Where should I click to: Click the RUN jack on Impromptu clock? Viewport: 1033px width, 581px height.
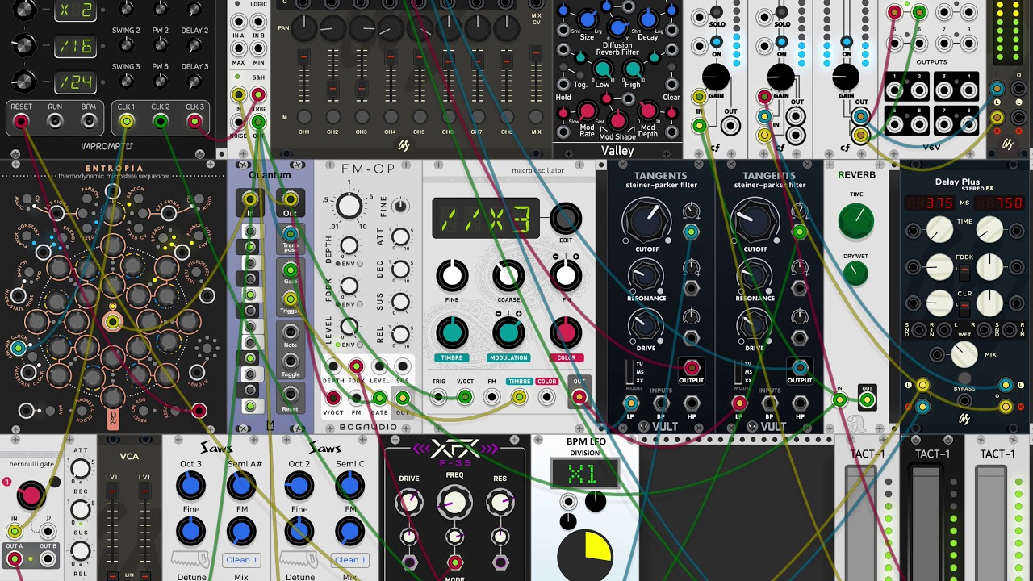pyautogui.click(x=55, y=122)
